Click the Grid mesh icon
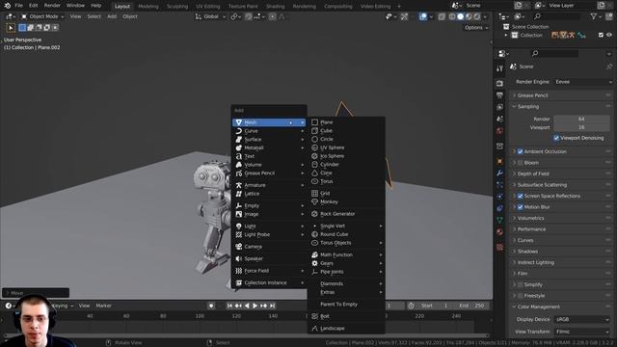This screenshot has width=617, height=347. (315, 193)
